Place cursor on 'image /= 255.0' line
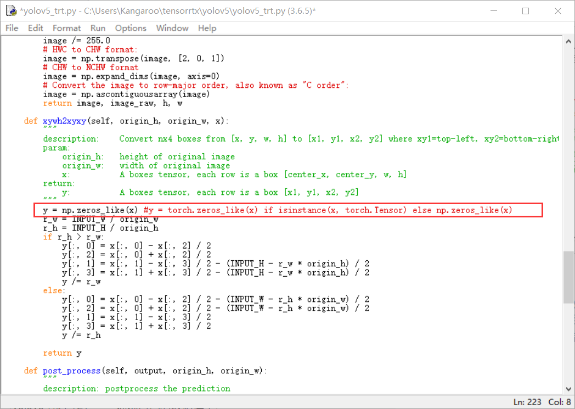The width and height of the screenshot is (575, 409). pos(76,41)
